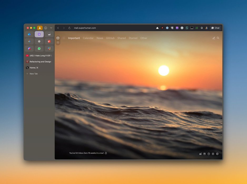Open the Slack pinned tab

[x=49, y=49]
